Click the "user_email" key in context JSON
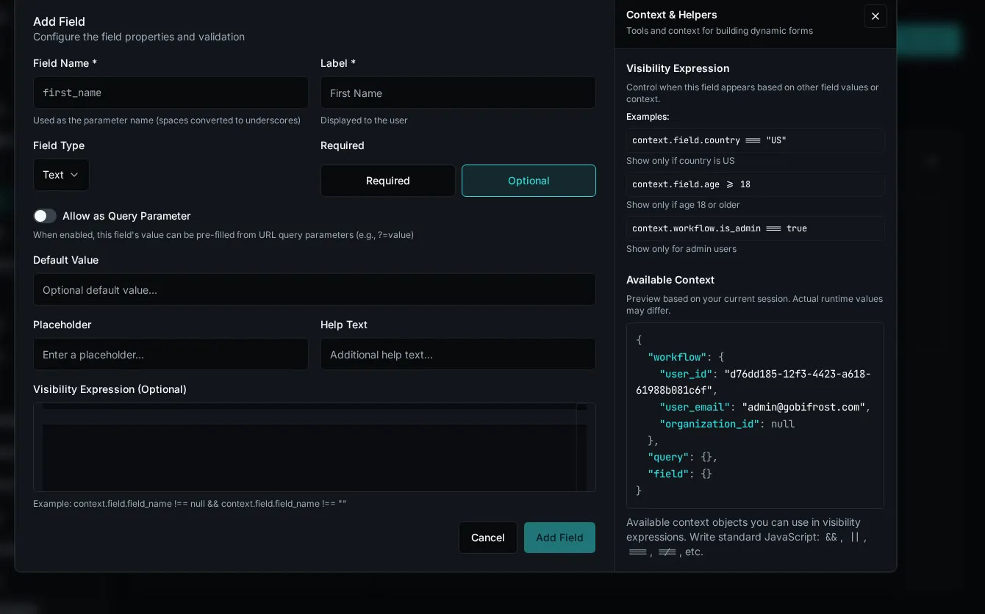 pos(694,407)
